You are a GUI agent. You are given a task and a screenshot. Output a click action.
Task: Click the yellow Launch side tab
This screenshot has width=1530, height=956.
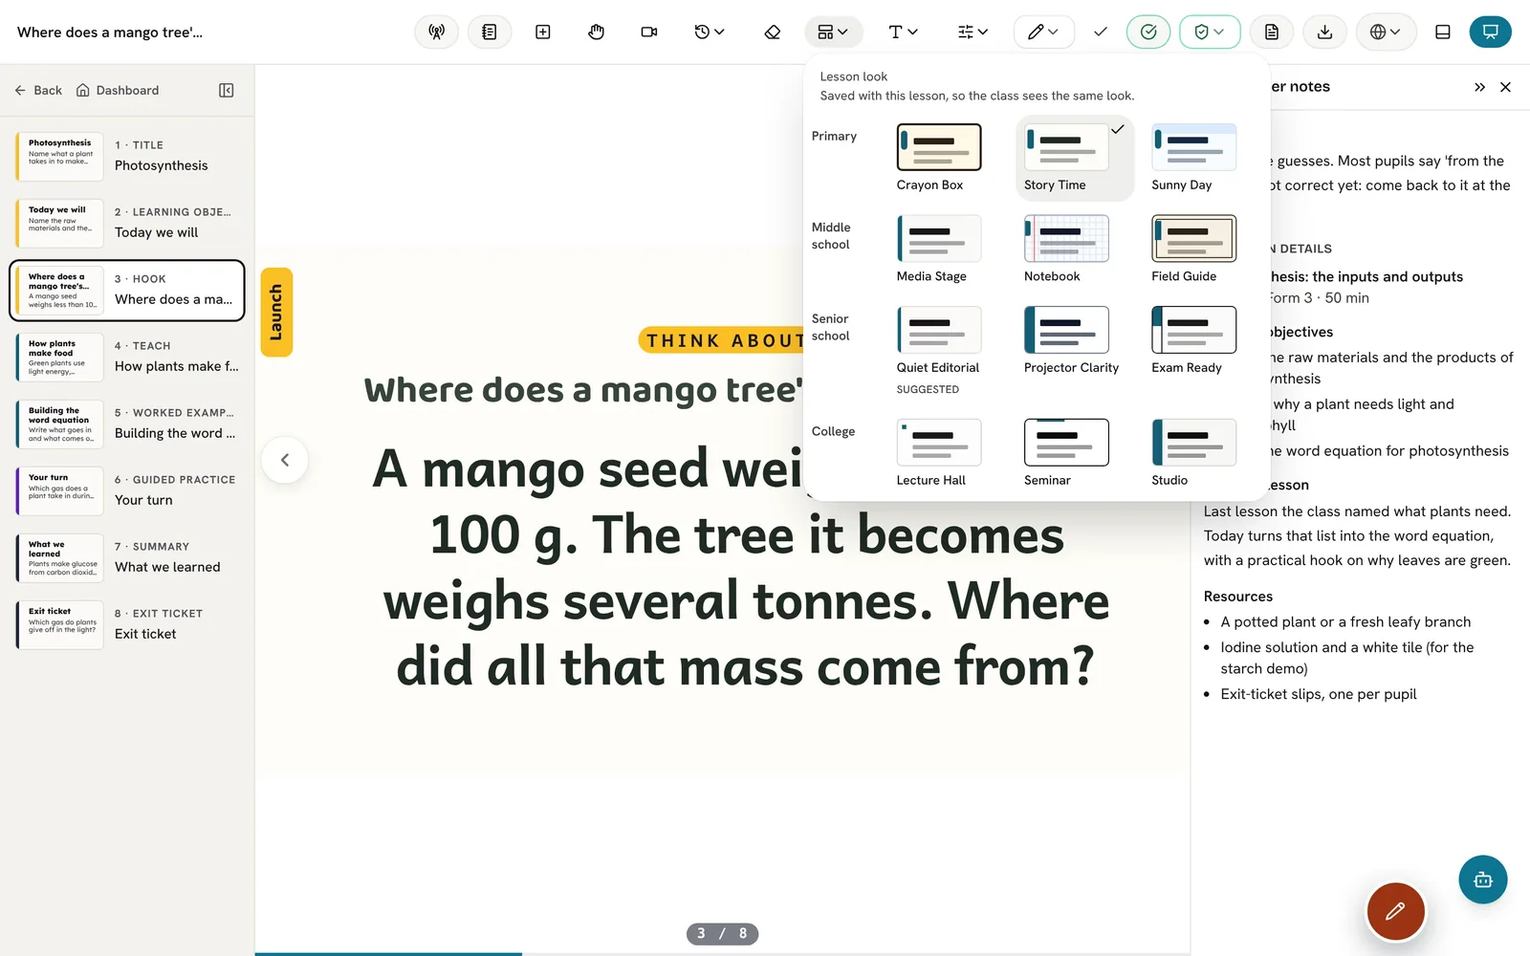276,312
